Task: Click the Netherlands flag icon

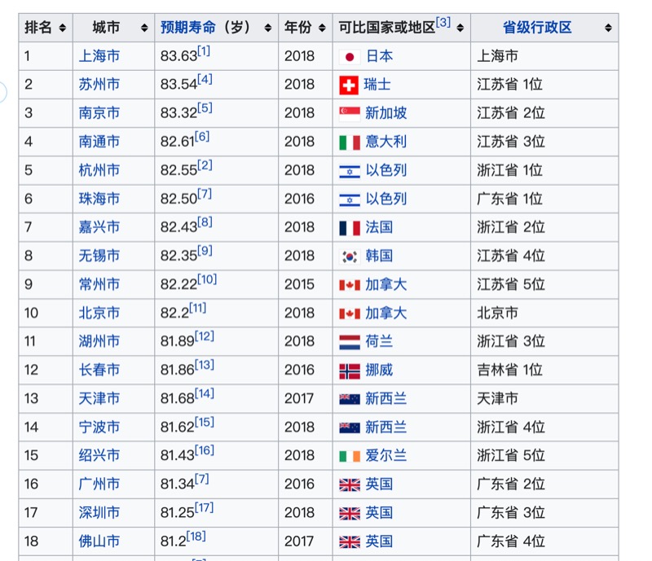Action: point(350,341)
